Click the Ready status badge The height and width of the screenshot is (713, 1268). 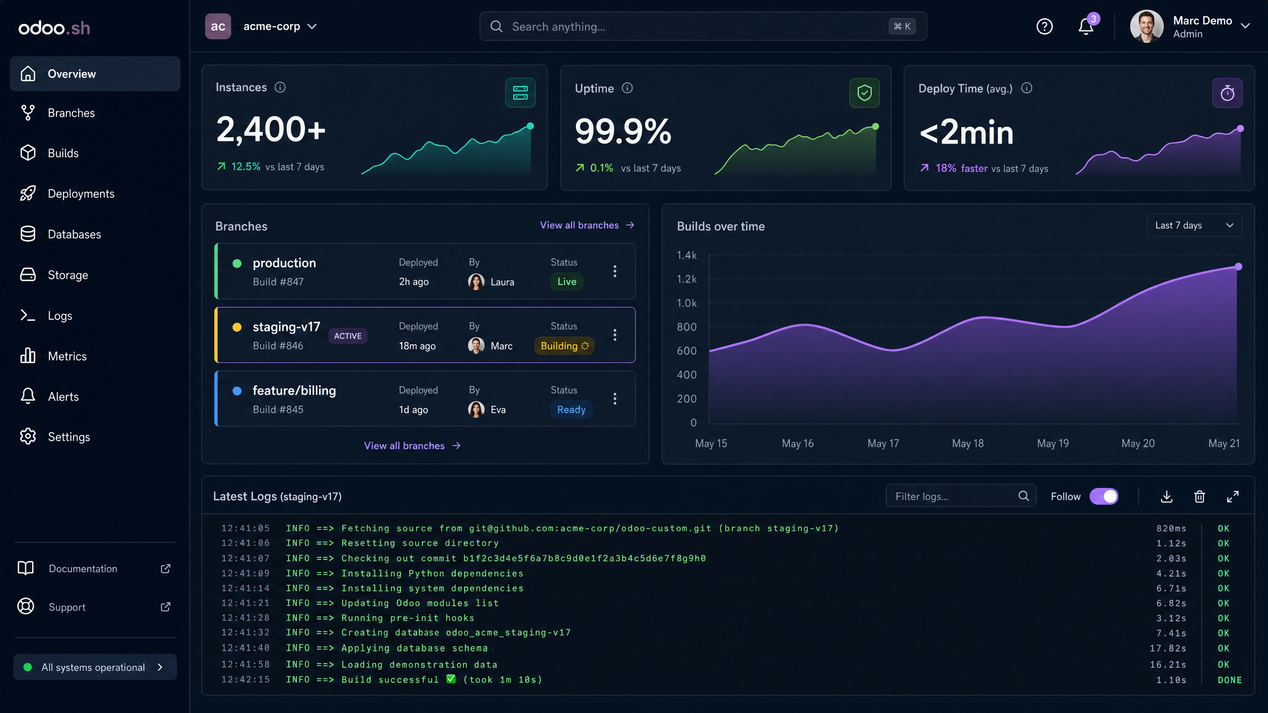571,409
